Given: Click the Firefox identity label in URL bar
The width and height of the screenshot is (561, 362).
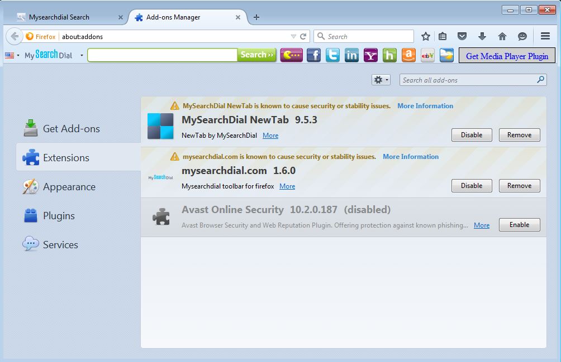Looking at the screenshot, I should point(41,36).
